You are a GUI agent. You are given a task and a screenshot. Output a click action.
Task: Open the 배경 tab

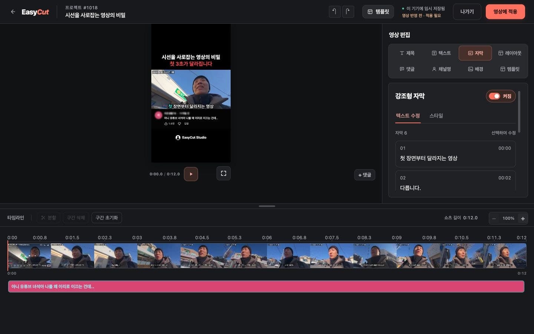pos(475,69)
